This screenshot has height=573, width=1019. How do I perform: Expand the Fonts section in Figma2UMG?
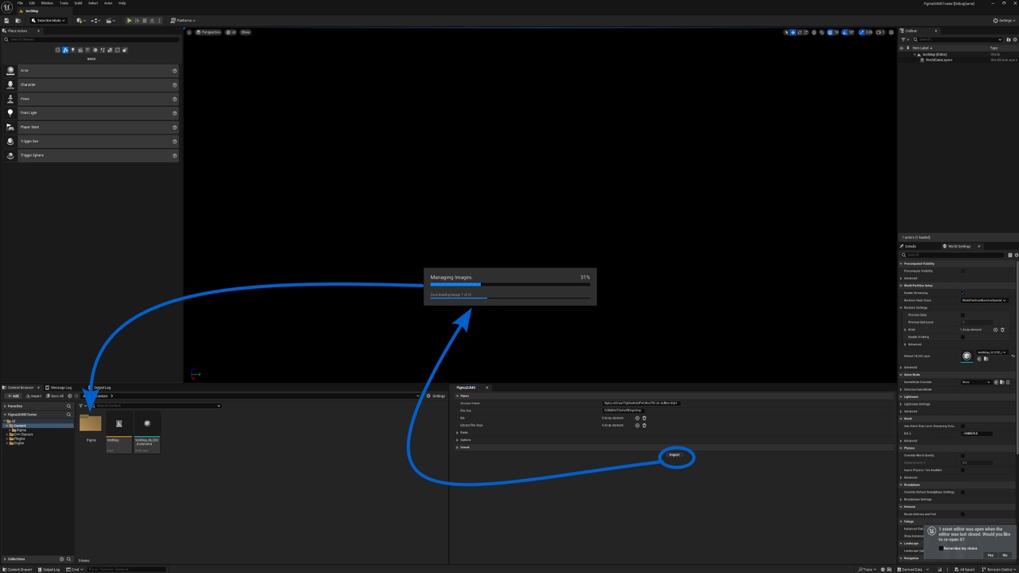click(458, 433)
